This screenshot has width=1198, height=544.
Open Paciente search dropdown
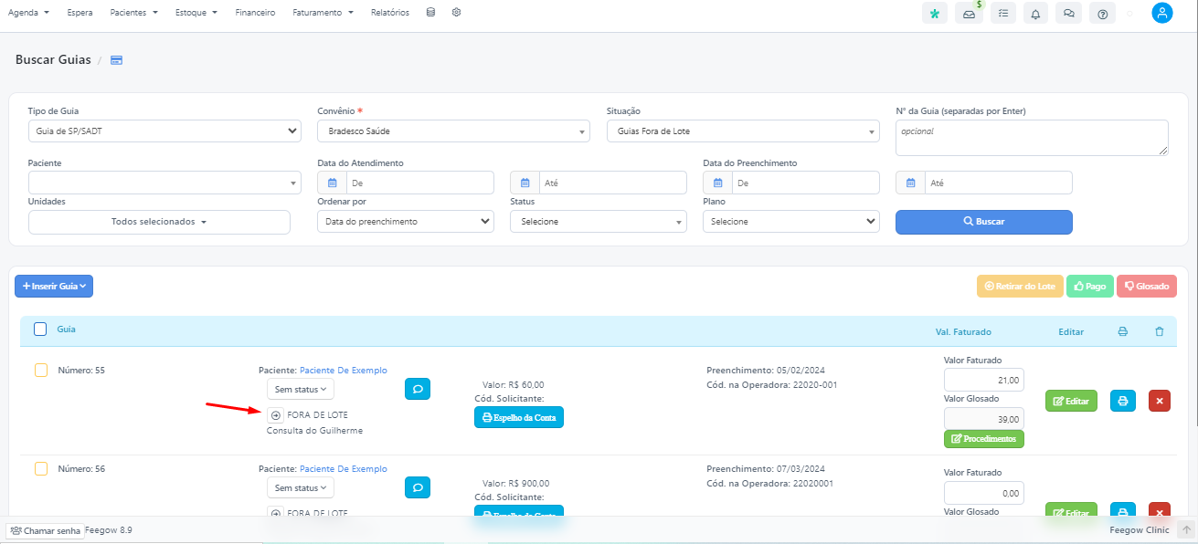click(x=164, y=183)
